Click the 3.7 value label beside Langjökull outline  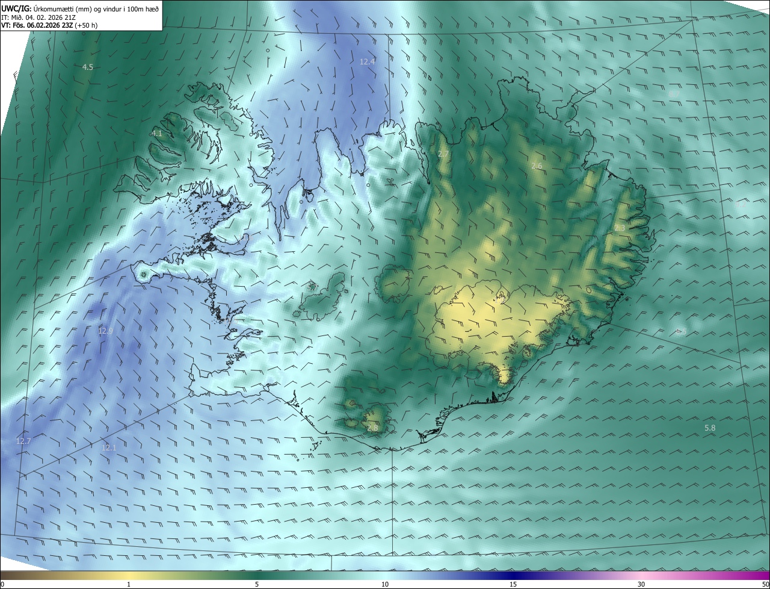click(x=312, y=287)
